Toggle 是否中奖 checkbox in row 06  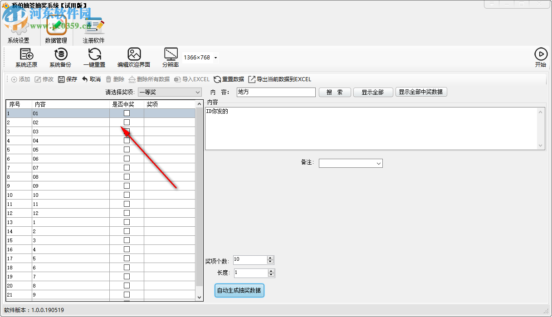(x=127, y=159)
